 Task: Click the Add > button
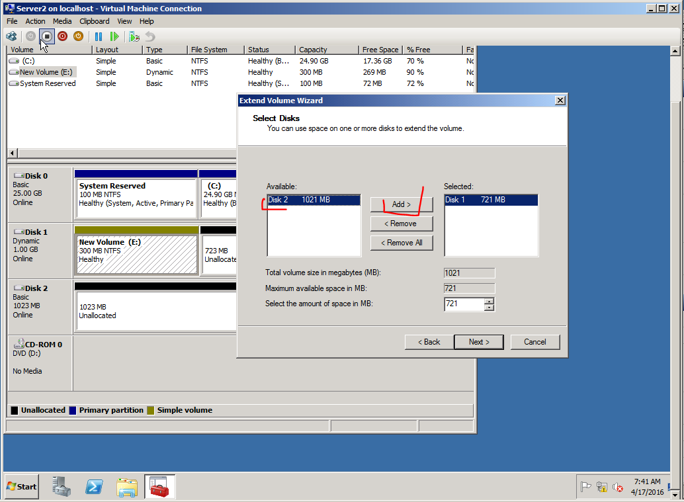[x=402, y=204]
